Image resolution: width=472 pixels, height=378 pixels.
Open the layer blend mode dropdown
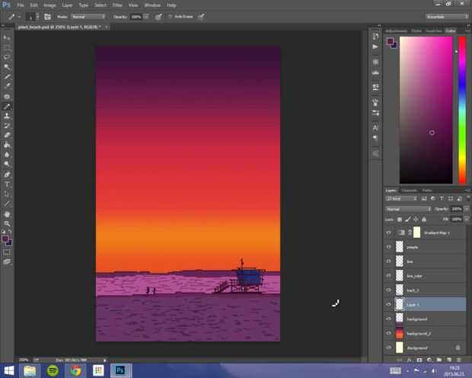pyautogui.click(x=408, y=209)
